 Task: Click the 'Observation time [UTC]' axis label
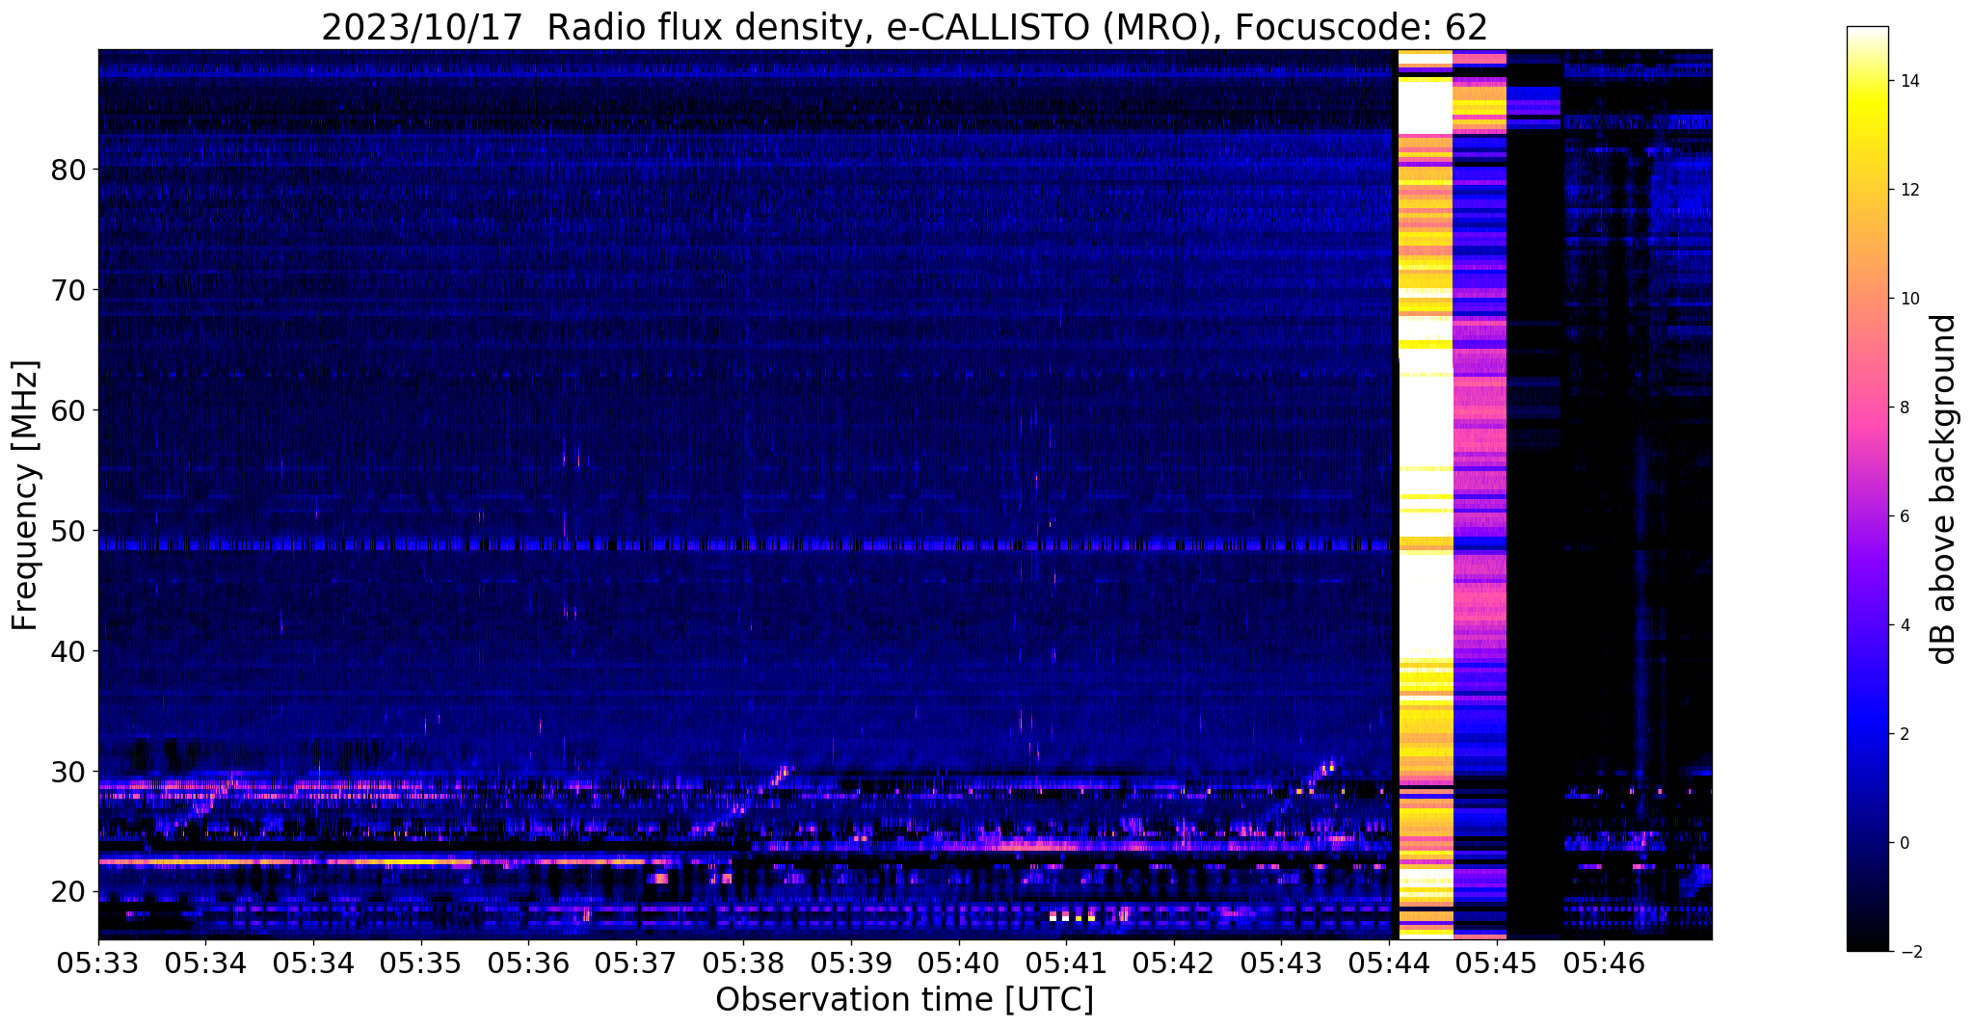[x=905, y=999]
